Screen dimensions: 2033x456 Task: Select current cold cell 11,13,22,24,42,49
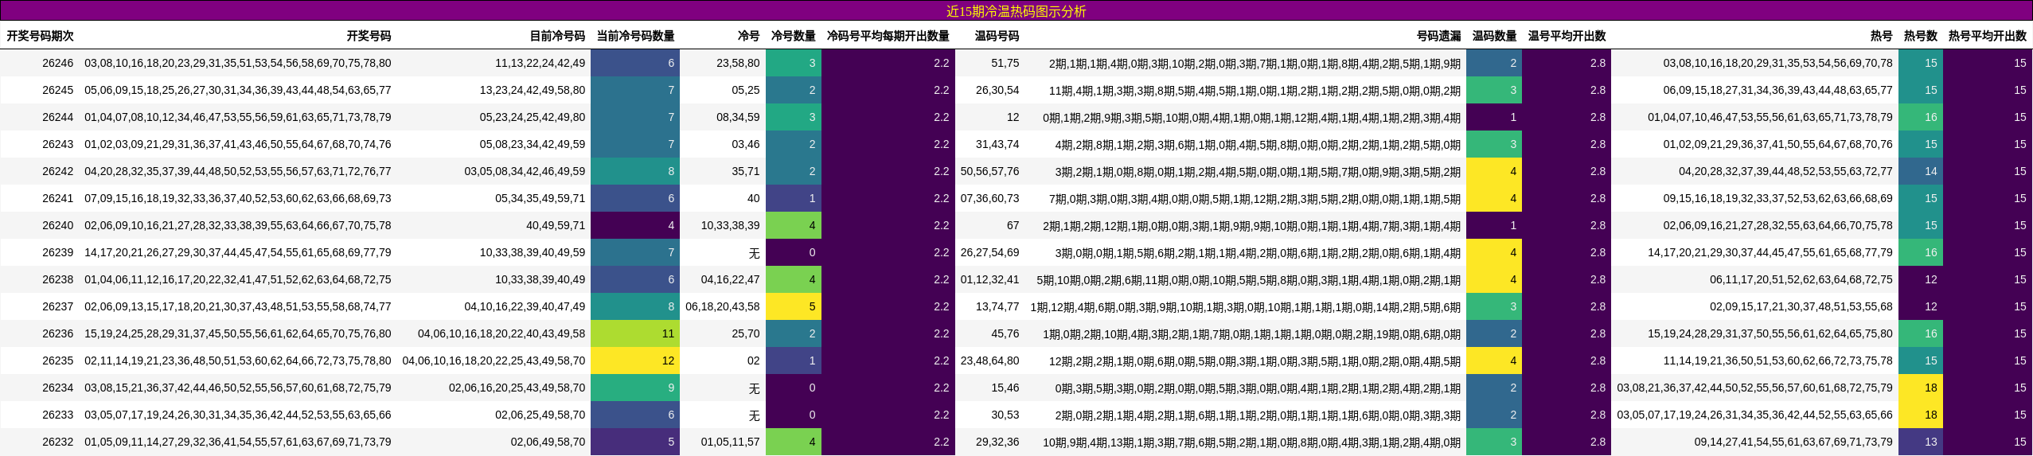click(540, 63)
